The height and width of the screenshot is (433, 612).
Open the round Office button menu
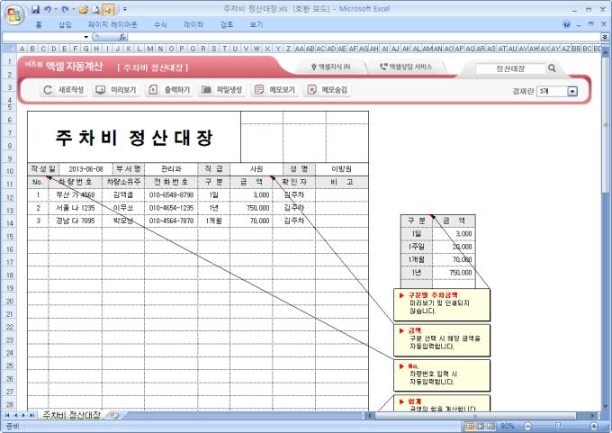14,14
